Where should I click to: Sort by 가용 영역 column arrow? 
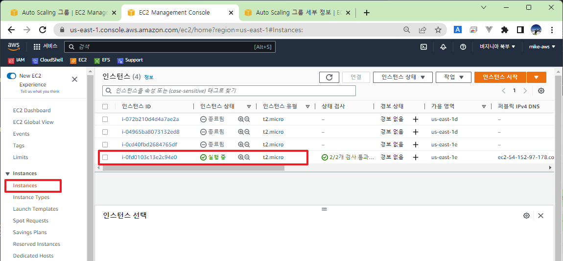pyautogui.click(x=484, y=106)
